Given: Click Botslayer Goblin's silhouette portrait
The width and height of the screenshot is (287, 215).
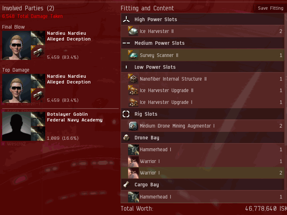Looking at the screenshot, I should click(17, 126).
